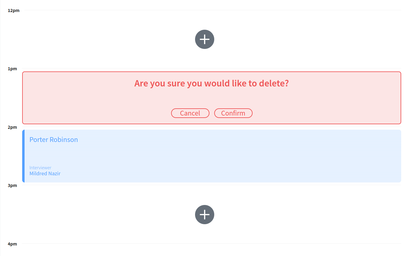Cancel the delete confirmation
406x256 pixels.
pos(190,113)
